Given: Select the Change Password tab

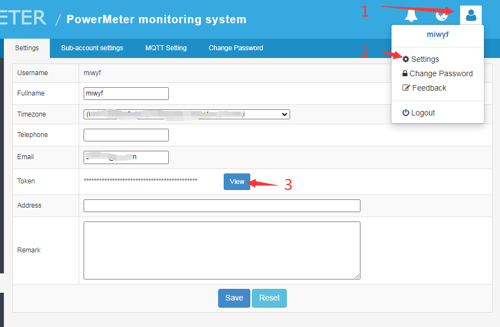Looking at the screenshot, I should pos(236,48).
